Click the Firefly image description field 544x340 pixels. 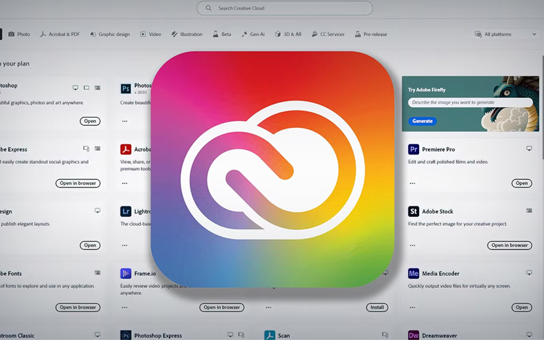pos(470,103)
